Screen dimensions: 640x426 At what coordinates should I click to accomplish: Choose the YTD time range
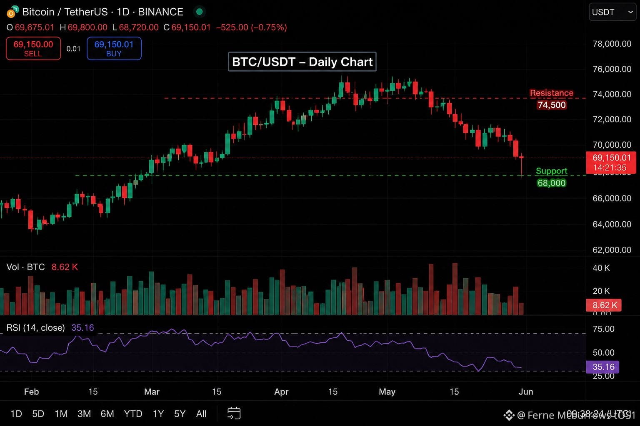click(133, 414)
